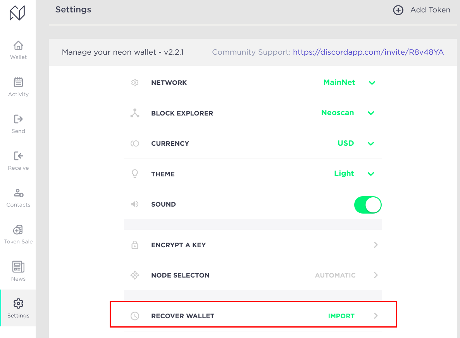Expand the Currency USD dropdown
Viewport: 460px width, 338px height.
tap(356, 143)
